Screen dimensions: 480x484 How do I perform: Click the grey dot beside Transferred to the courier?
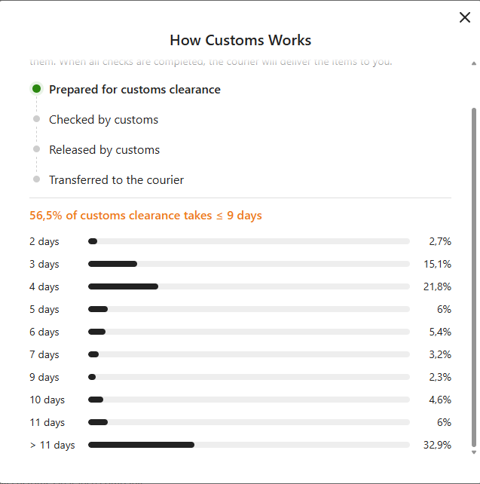36,179
